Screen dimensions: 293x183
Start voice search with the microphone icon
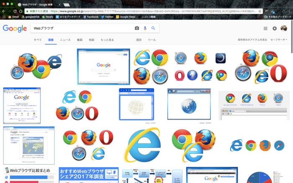tap(145, 28)
